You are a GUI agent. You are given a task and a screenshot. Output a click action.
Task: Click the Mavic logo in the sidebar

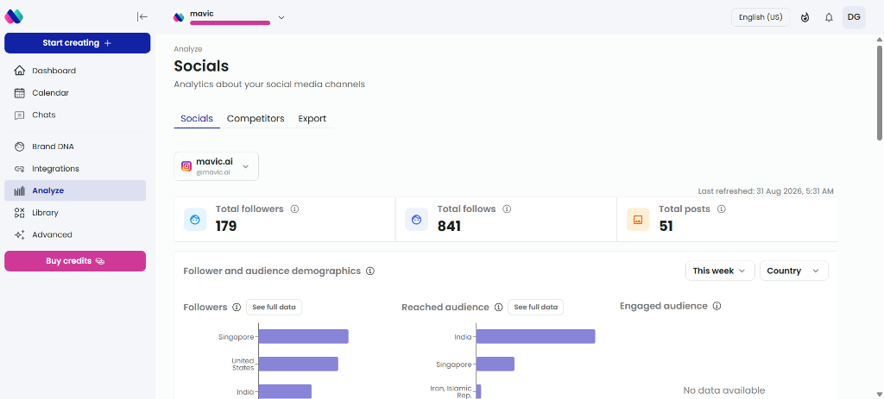tap(14, 16)
